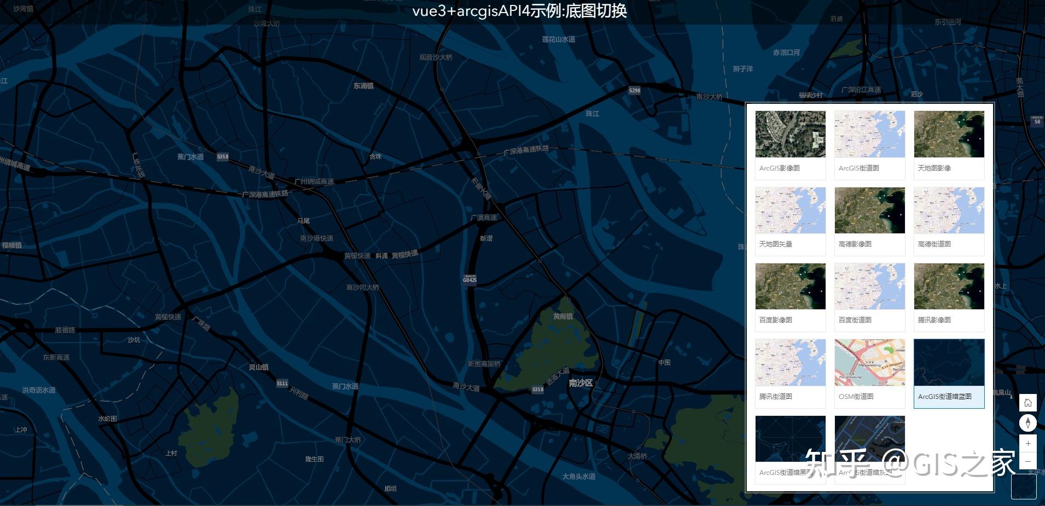Click the Home default extent button
Screen dimensions: 1045x506
[1028, 403]
